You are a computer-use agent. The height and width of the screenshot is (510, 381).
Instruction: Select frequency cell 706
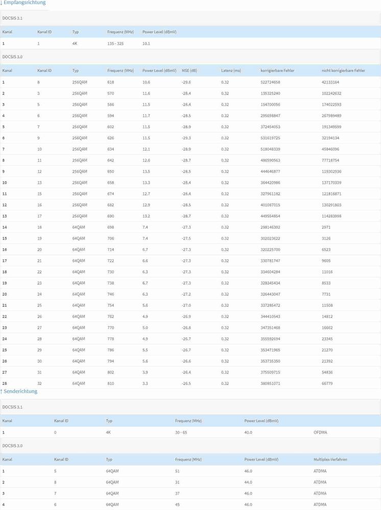[111, 239]
